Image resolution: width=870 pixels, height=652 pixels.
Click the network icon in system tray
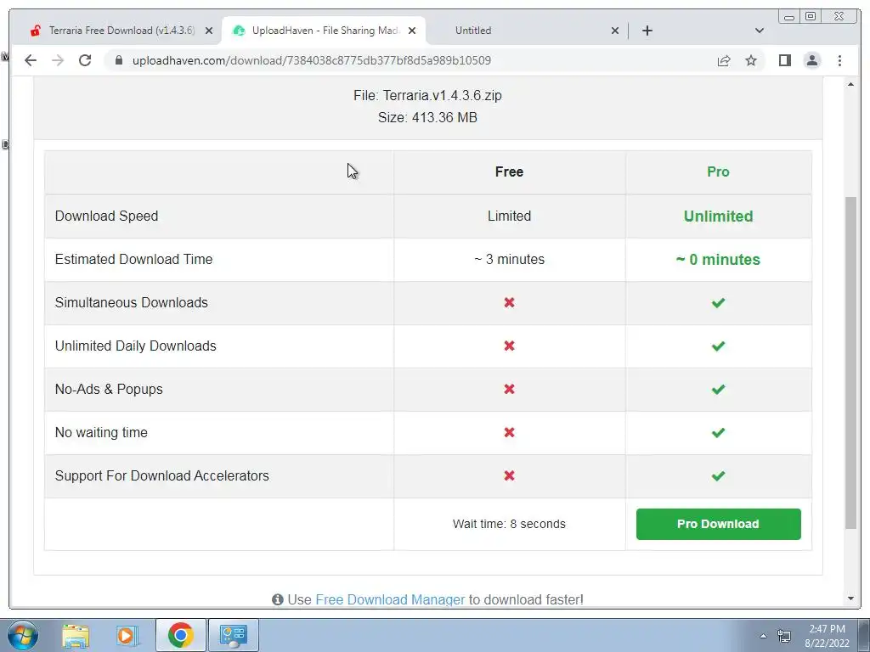784,636
